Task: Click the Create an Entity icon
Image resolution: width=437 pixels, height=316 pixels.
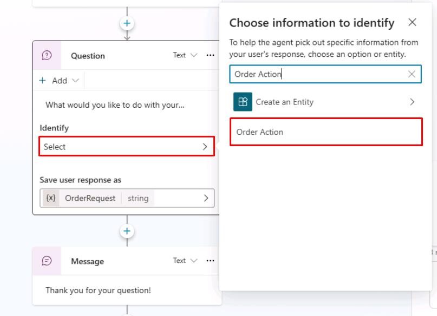Action: tap(243, 102)
